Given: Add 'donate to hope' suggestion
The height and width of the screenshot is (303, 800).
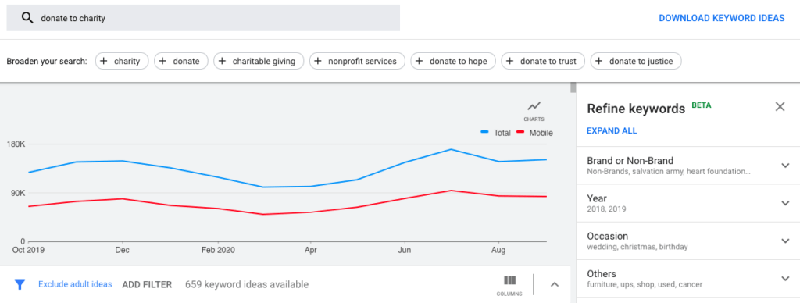Looking at the screenshot, I should 453,61.
